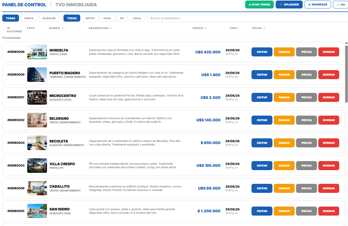
Task: Edit the Belgrano listing
Action: coord(262,120)
